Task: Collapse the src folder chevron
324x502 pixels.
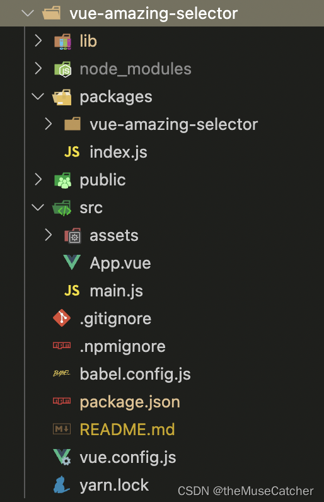Action: pos(38,207)
